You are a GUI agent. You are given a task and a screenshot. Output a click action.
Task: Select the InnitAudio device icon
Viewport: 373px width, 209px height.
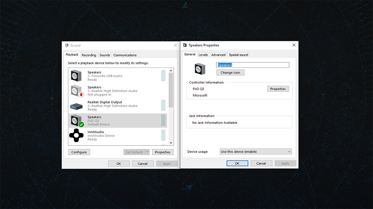click(x=76, y=135)
